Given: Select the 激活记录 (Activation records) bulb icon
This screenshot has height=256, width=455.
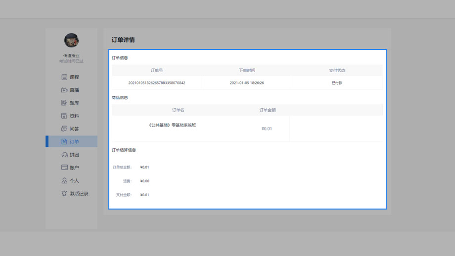Looking at the screenshot, I should [x=64, y=194].
